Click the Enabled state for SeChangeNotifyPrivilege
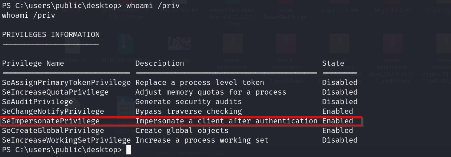 click(338, 111)
